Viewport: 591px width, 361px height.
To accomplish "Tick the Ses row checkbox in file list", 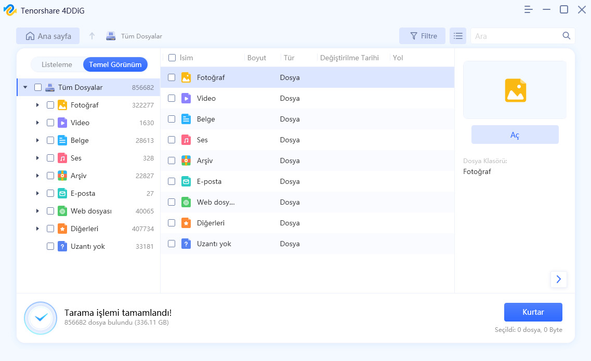I will click(x=172, y=140).
